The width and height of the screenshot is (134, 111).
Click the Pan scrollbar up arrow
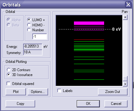125,17
